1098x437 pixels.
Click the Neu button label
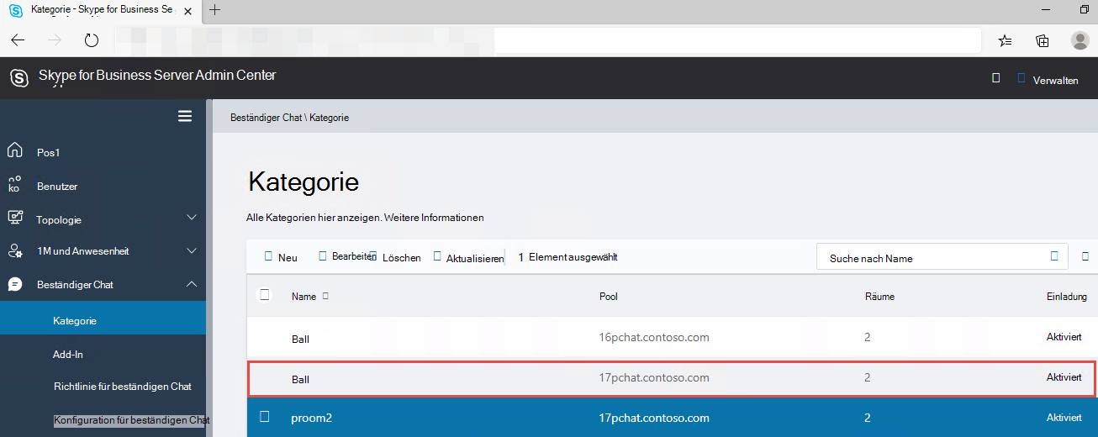click(288, 258)
